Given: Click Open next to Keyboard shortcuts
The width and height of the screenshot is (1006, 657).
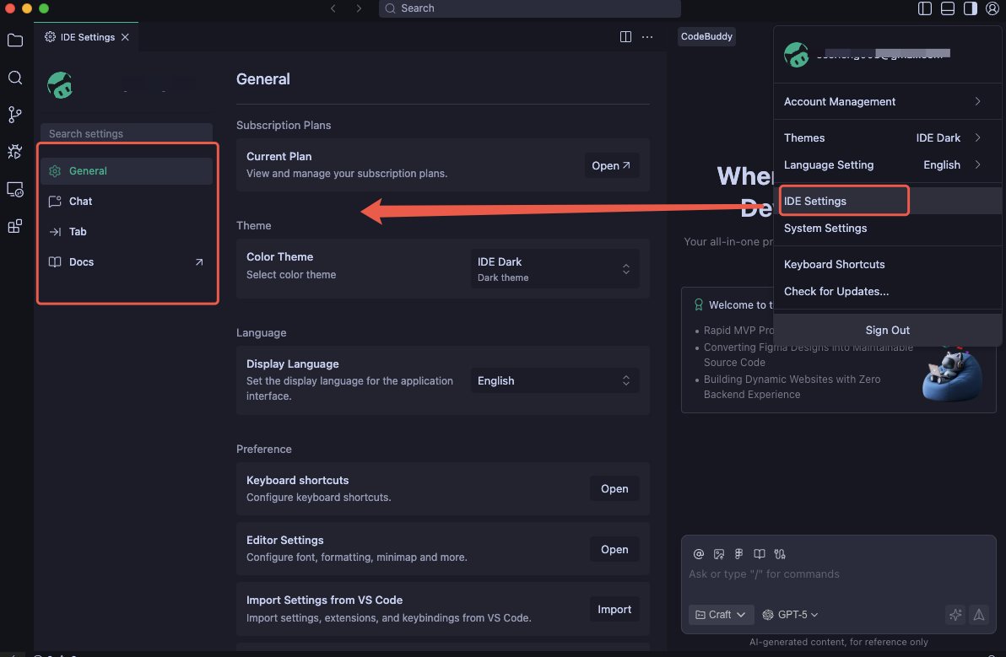Looking at the screenshot, I should point(614,488).
